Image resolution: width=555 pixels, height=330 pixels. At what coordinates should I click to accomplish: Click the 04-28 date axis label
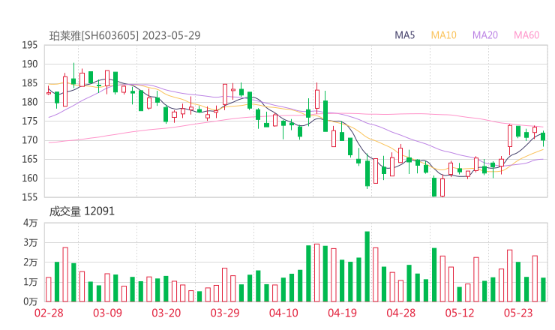point(401,313)
